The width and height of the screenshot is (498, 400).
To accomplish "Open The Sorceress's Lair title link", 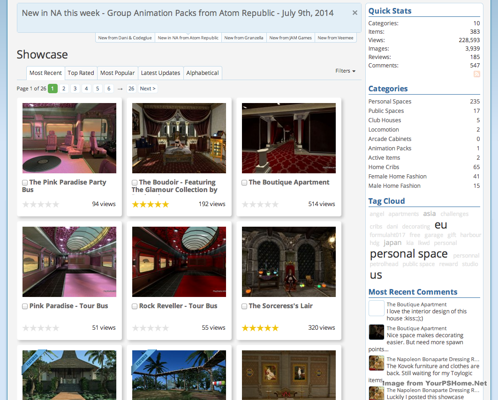I will pyautogui.click(x=281, y=306).
